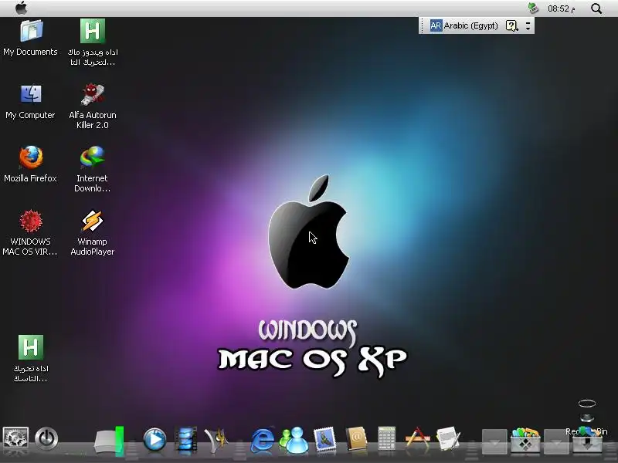Select the WINDOWS MAC OS VIR... red icon
Viewport: 618px width, 463px height.
[x=31, y=221]
